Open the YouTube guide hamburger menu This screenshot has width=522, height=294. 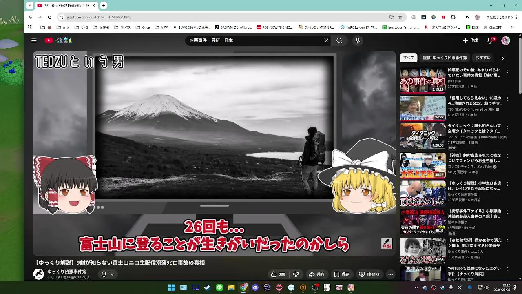[x=34, y=40]
